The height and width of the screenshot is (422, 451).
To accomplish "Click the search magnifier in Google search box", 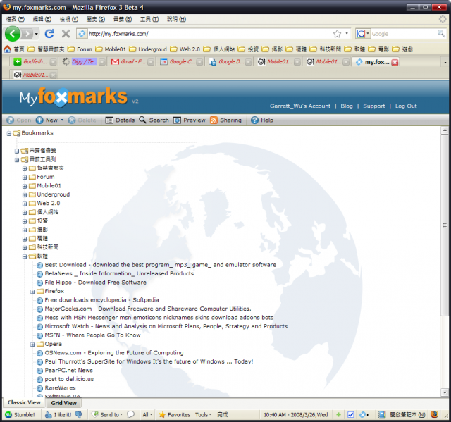I will [x=441, y=34].
